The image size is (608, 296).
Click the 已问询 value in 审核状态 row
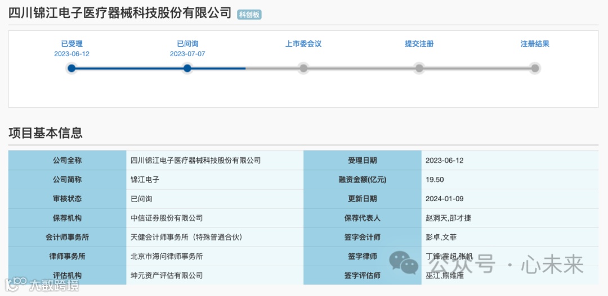click(141, 199)
